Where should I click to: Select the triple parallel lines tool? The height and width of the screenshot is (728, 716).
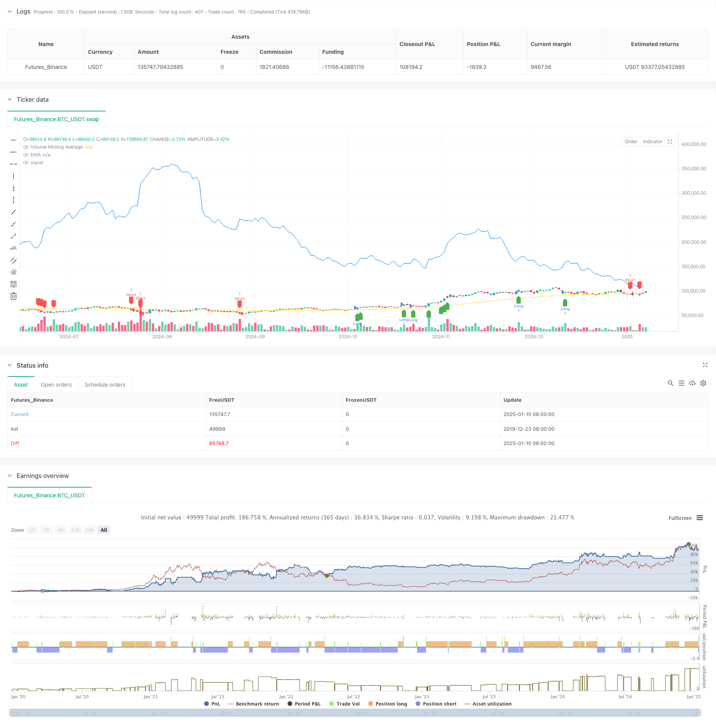tap(14, 272)
